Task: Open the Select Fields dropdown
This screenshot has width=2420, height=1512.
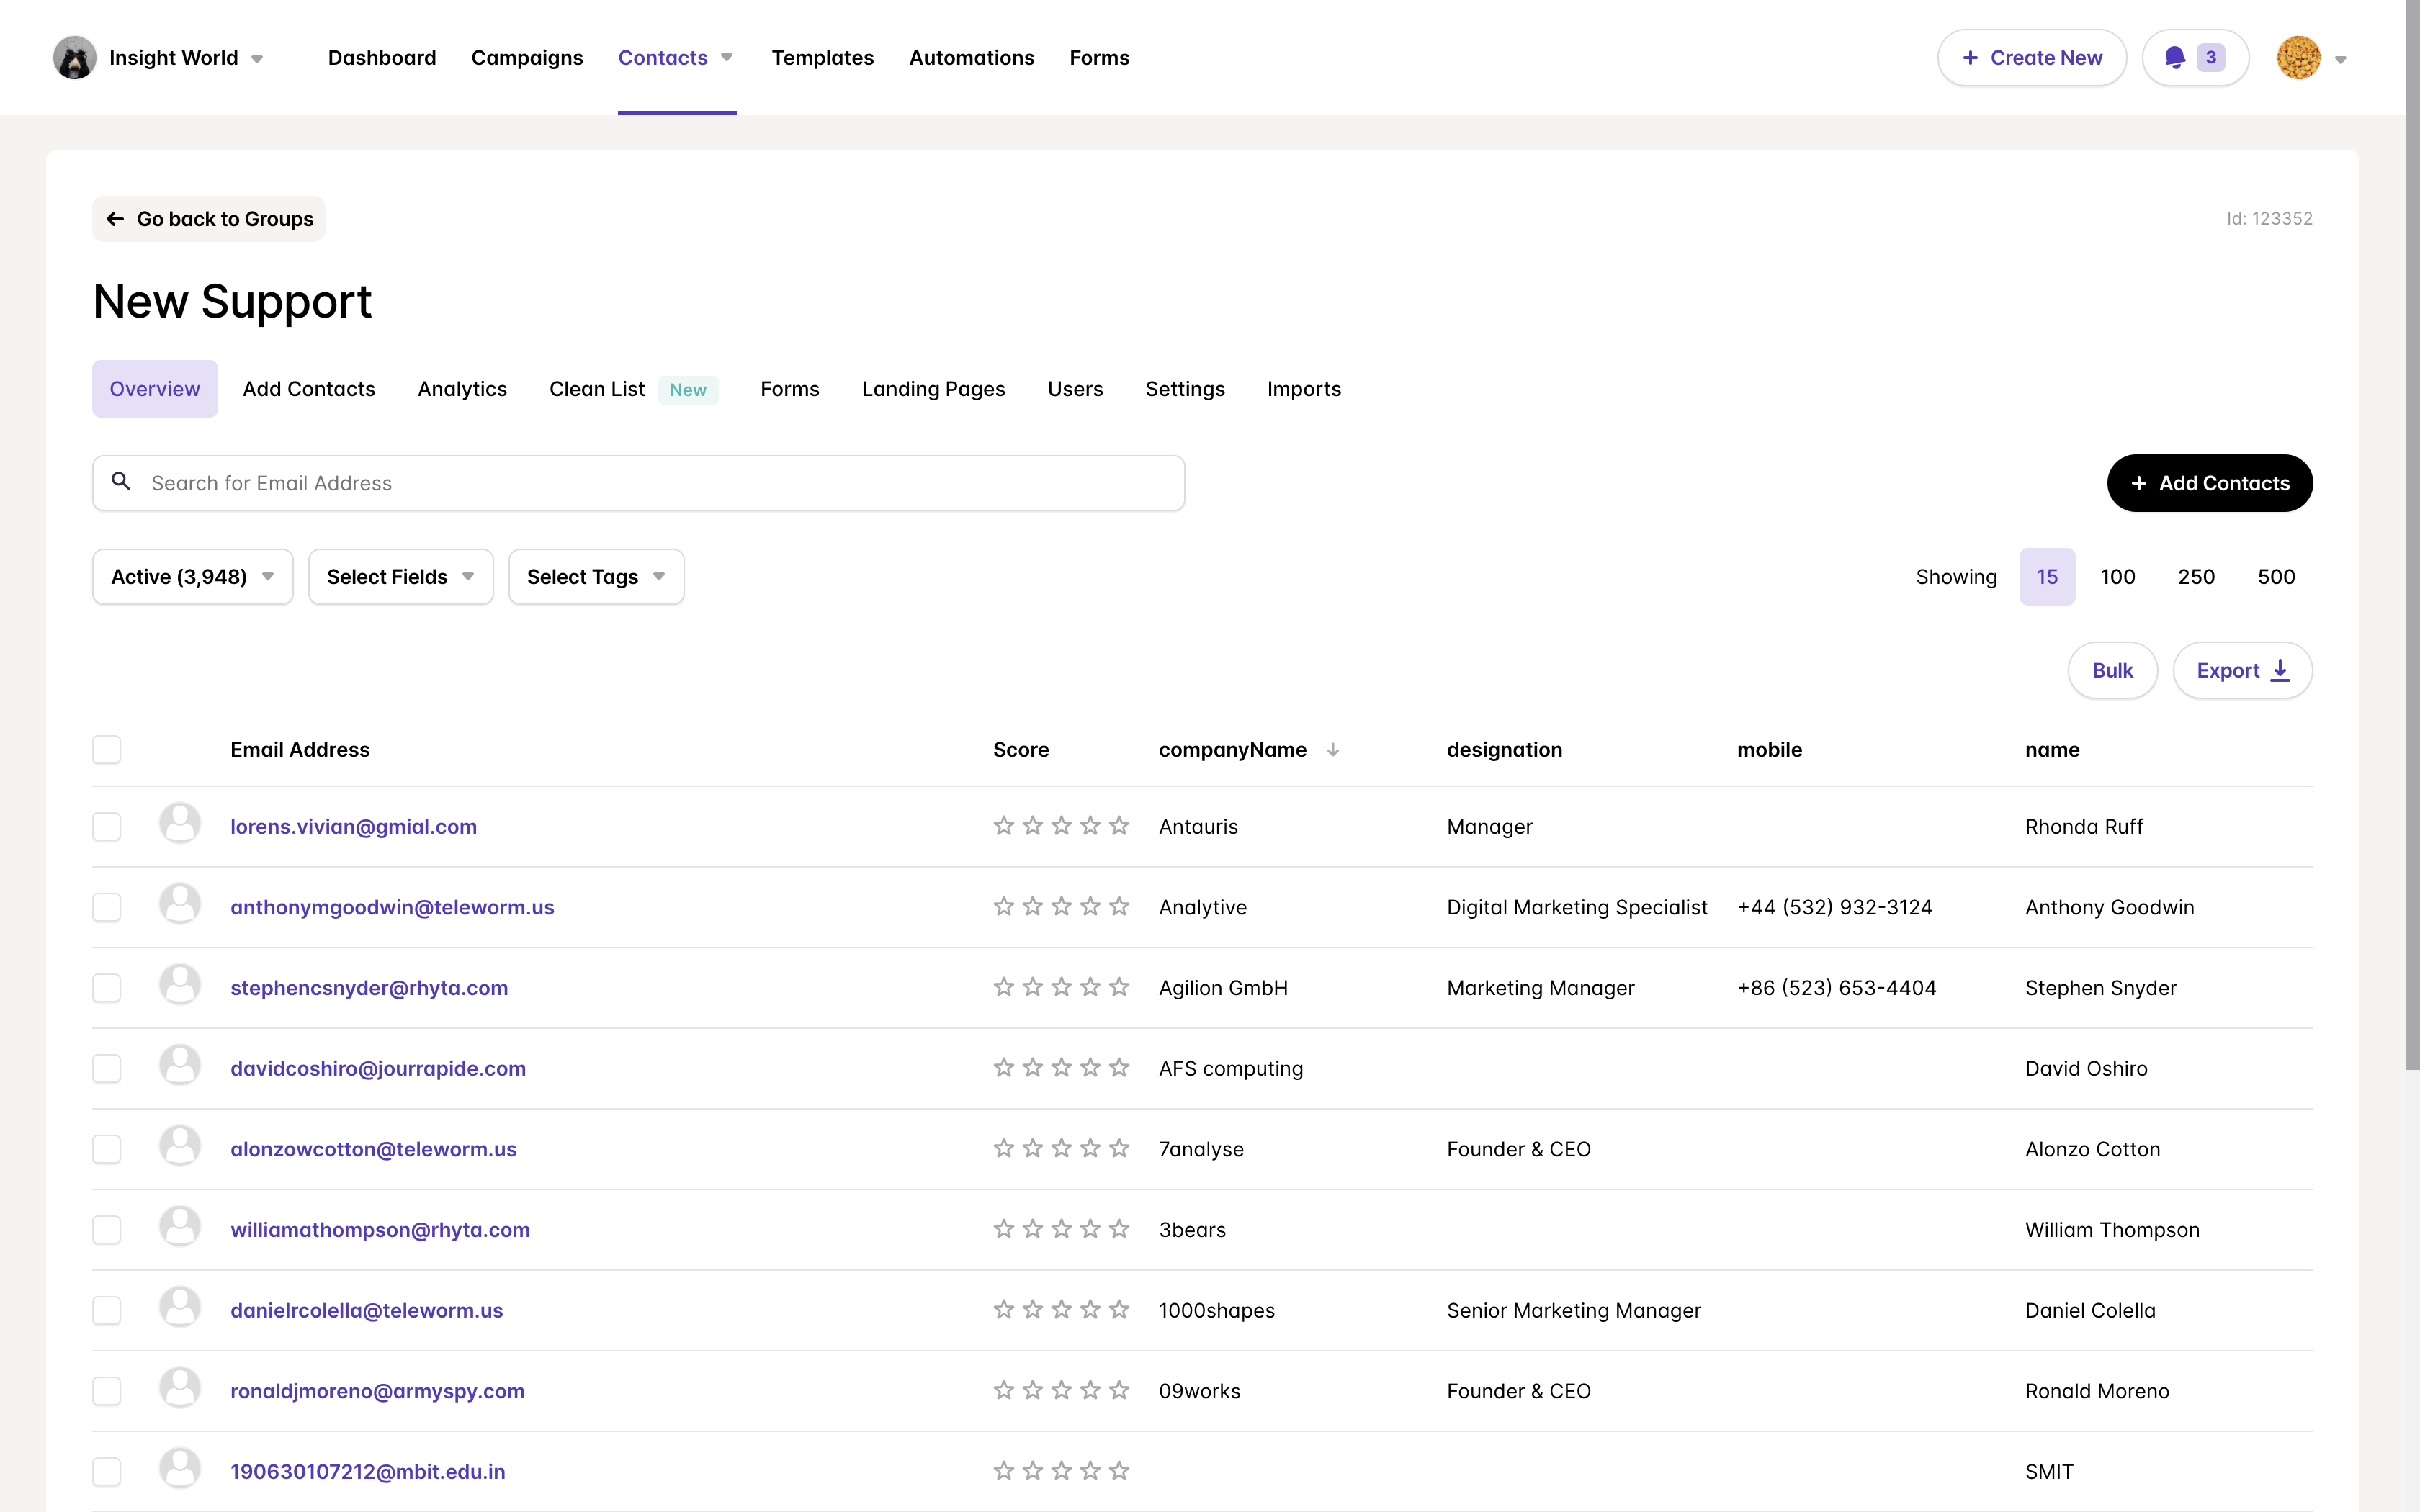Action: click(401, 577)
